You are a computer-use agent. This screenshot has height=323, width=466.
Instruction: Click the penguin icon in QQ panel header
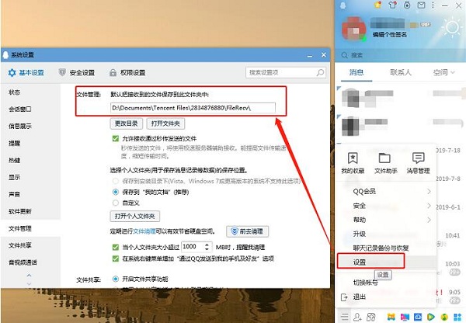coord(343,5)
